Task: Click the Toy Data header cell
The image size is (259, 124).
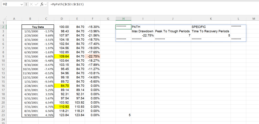Action: pos(38,27)
